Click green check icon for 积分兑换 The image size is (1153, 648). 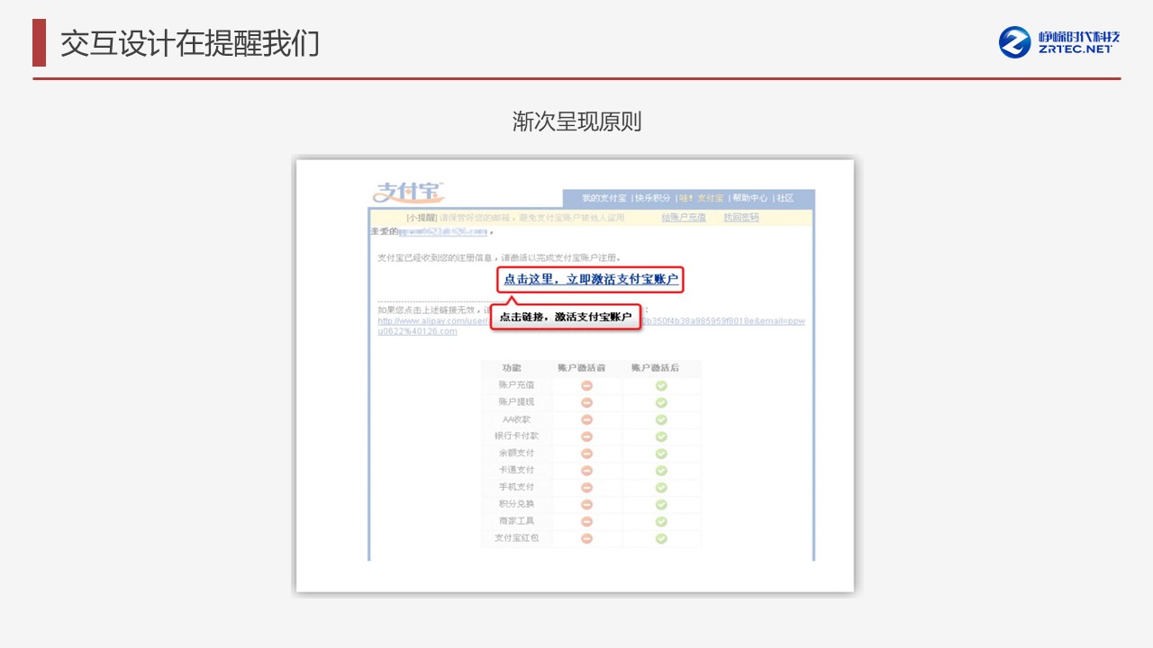(661, 504)
